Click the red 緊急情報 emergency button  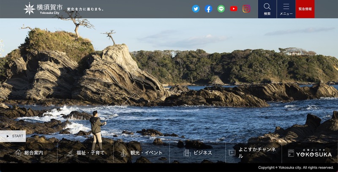(305, 9)
